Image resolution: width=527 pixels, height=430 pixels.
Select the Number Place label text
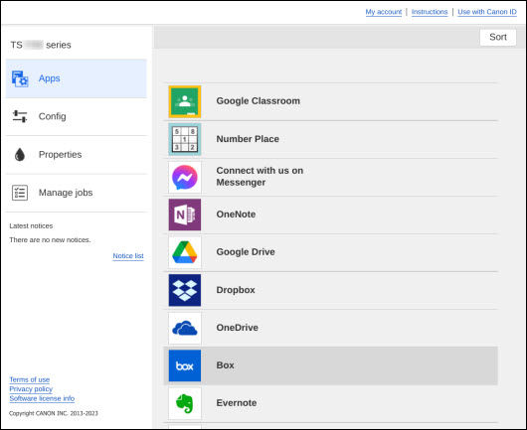(248, 139)
